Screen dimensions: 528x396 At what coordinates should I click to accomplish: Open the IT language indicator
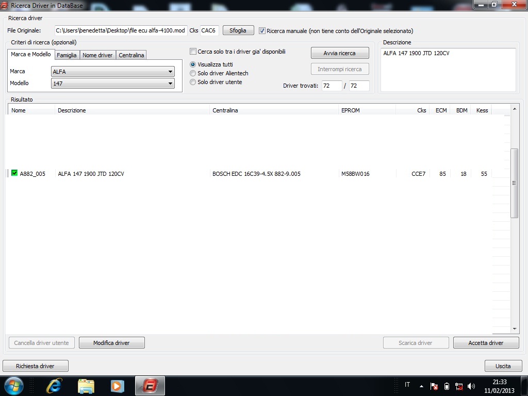(407, 385)
